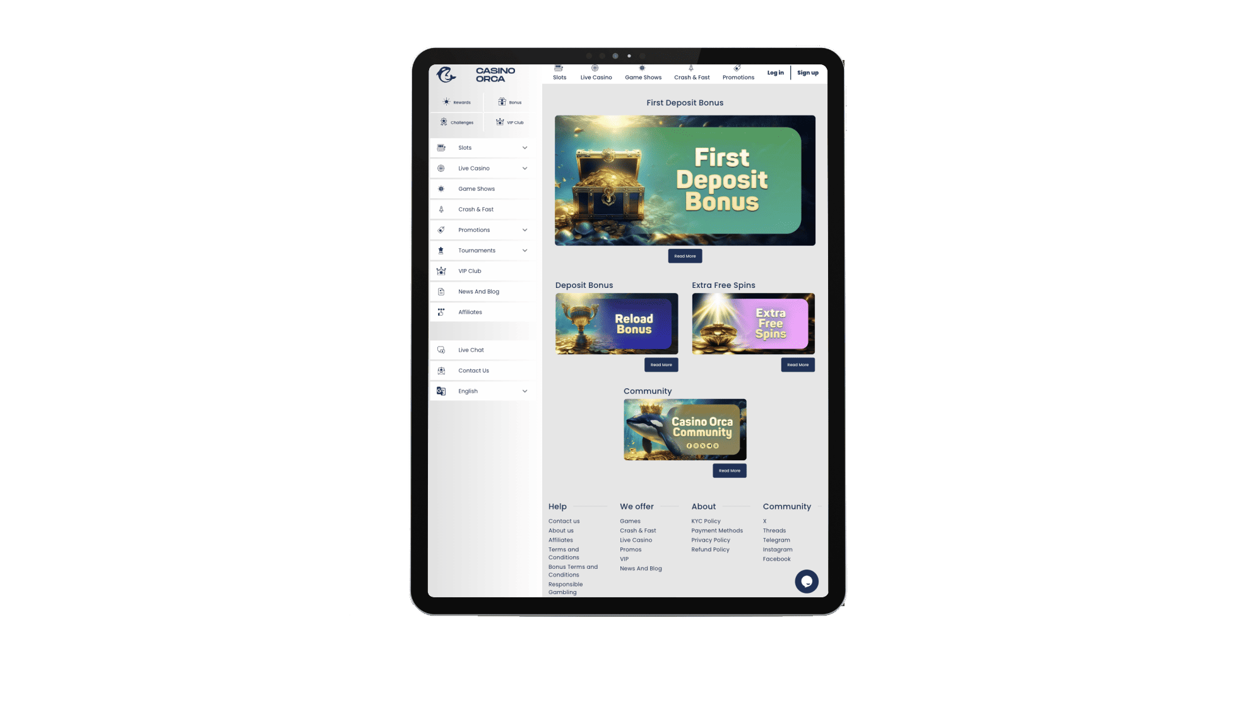Screen dimensions: 1256x716
Task: Click the Casino Orca Community banner
Action: [685, 429]
